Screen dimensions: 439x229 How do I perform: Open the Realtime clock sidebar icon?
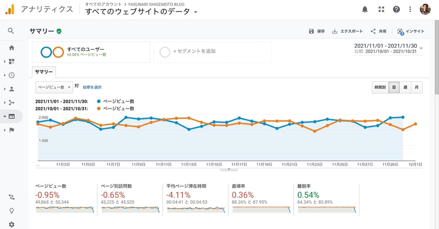(12, 75)
